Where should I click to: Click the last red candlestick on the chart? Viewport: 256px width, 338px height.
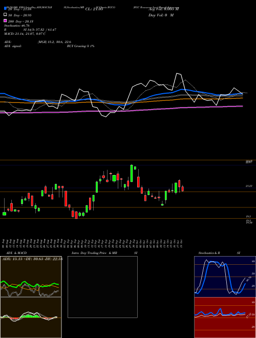[182, 189]
